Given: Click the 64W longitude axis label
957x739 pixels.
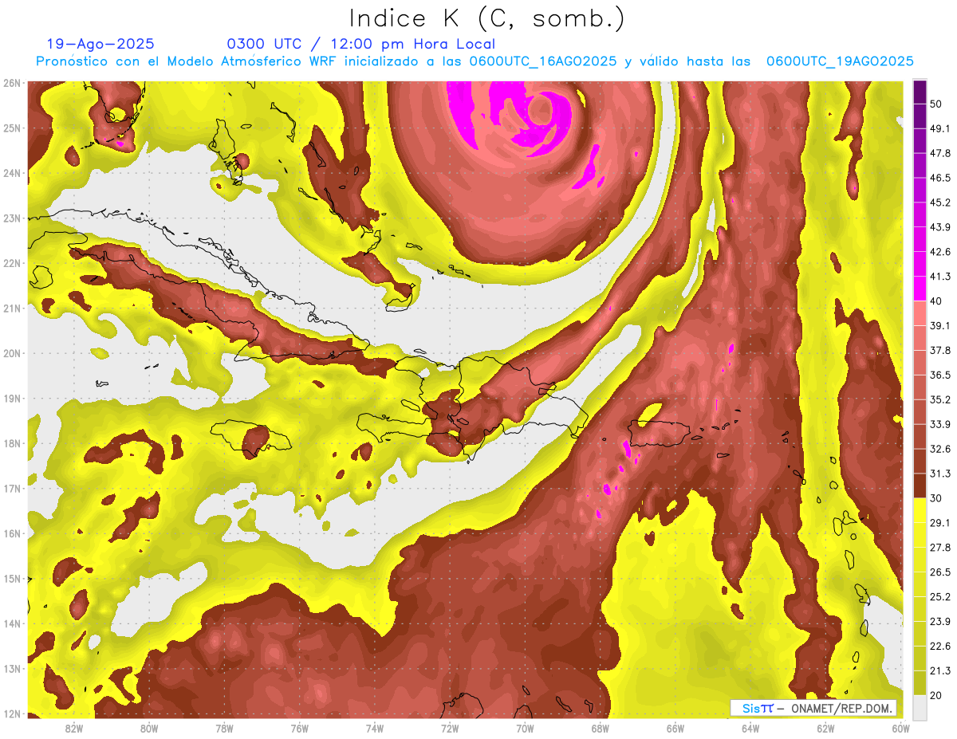Looking at the screenshot, I should (750, 729).
